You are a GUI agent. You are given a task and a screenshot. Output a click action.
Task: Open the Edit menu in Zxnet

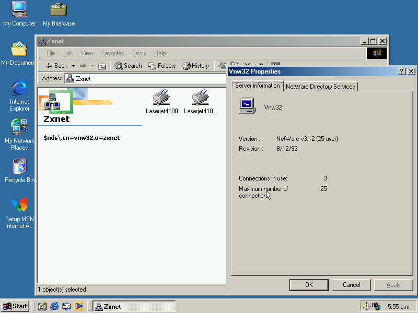[68, 53]
